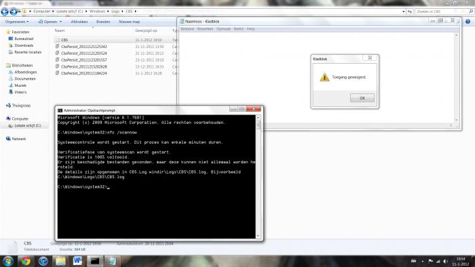Screen dimensions: 475x267
Task: Select the CbsPersist_20111215202628 file
Action: [x=84, y=66]
